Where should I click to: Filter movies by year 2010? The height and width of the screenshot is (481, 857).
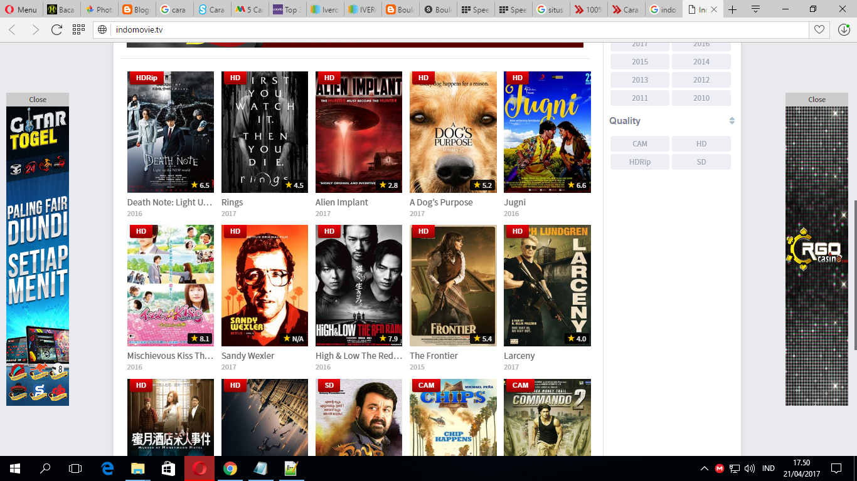point(701,98)
